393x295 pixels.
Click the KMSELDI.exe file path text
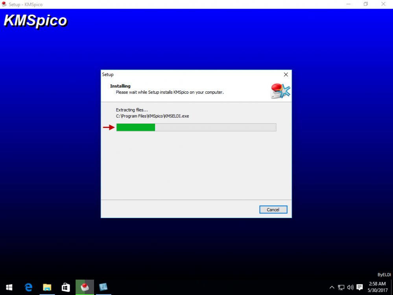click(152, 116)
